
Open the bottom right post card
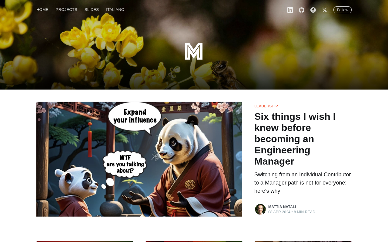tap(303, 241)
